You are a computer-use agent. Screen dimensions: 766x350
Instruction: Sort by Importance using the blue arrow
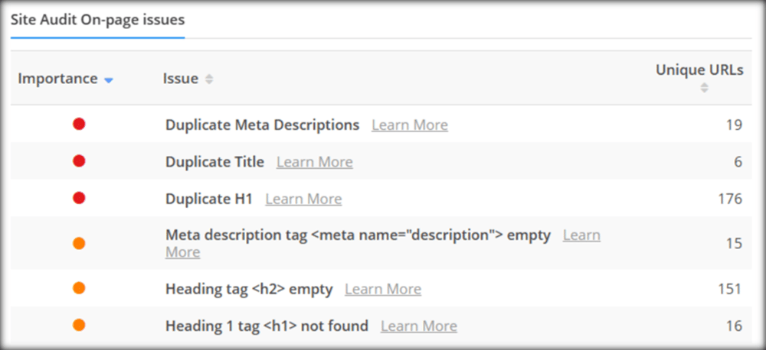109,80
